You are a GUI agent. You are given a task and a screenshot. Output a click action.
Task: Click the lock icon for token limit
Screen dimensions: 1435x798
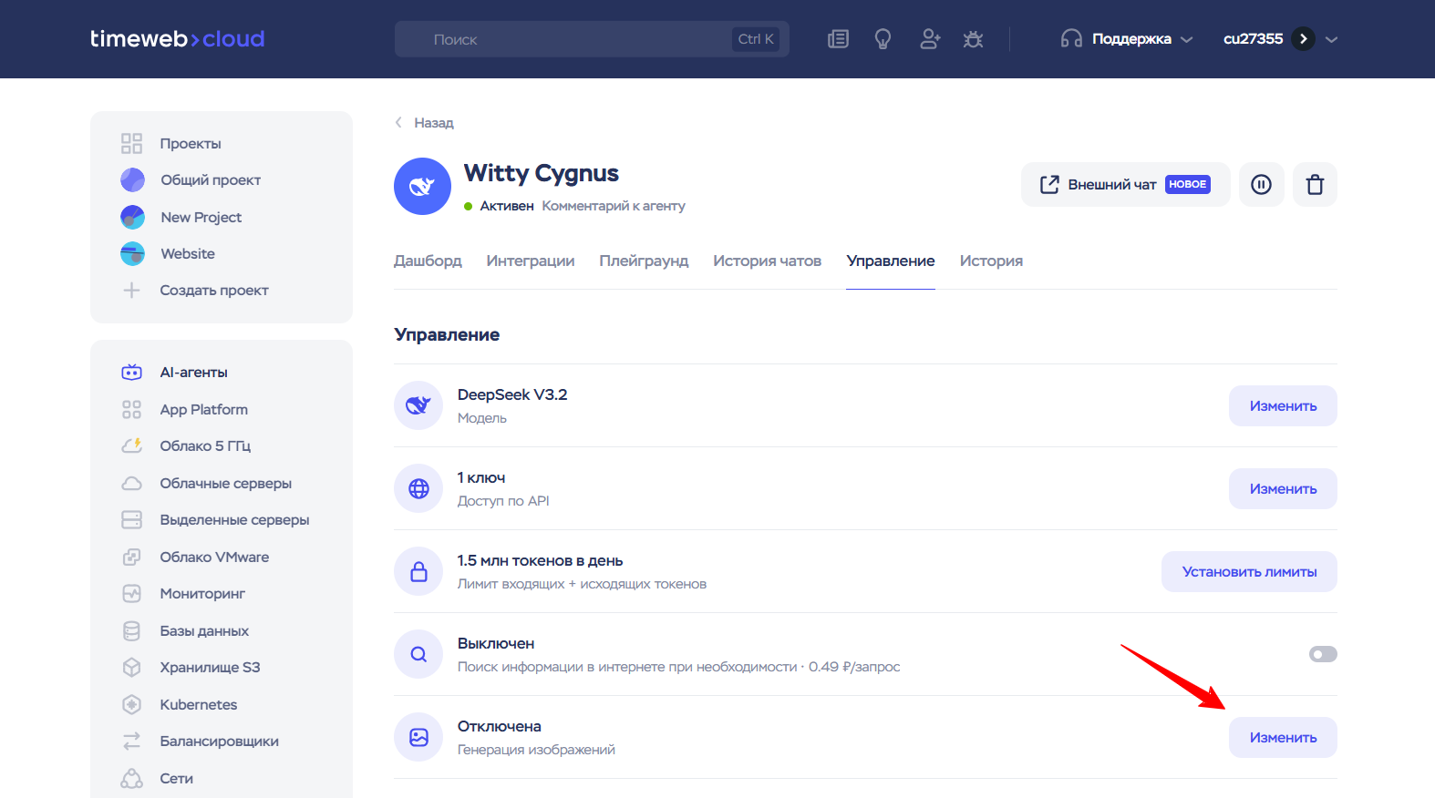pos(418,571)
